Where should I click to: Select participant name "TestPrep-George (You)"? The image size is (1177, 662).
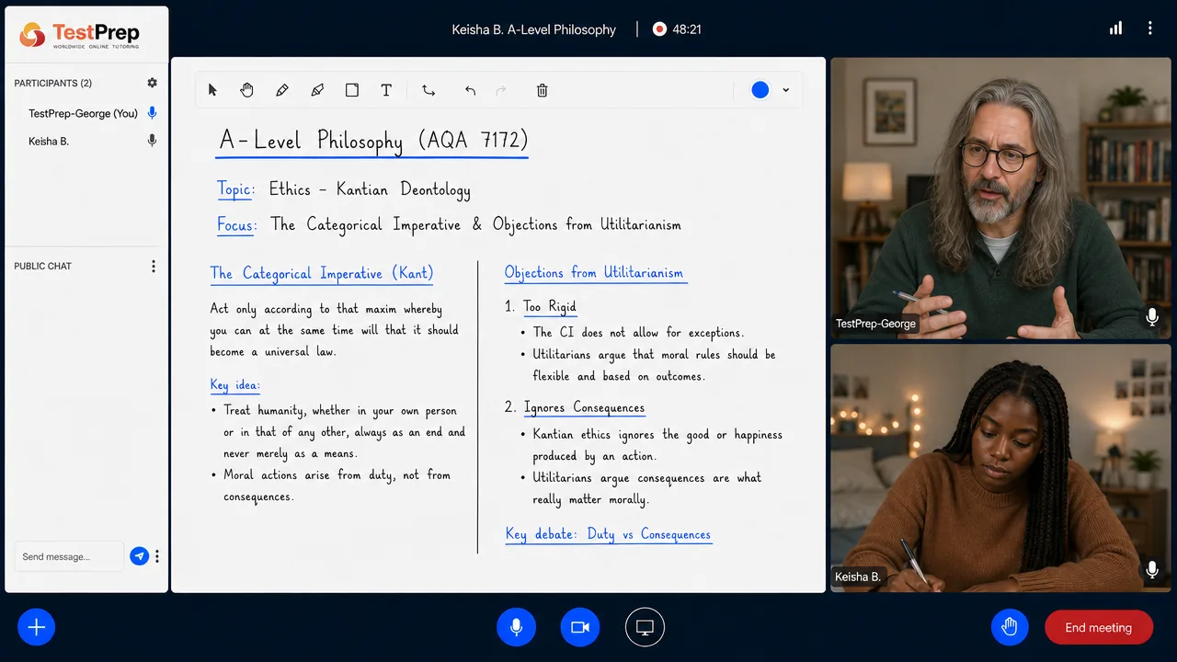click(83, 114)
